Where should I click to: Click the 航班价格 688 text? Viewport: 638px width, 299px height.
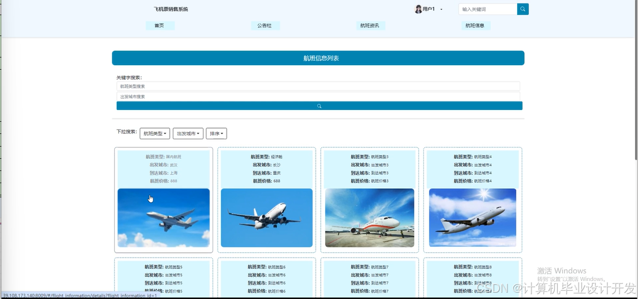(267, 181)
